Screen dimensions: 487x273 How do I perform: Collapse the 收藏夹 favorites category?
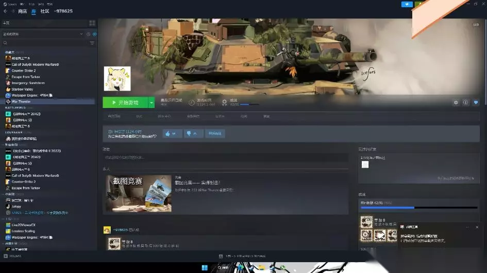click(10, 52)
